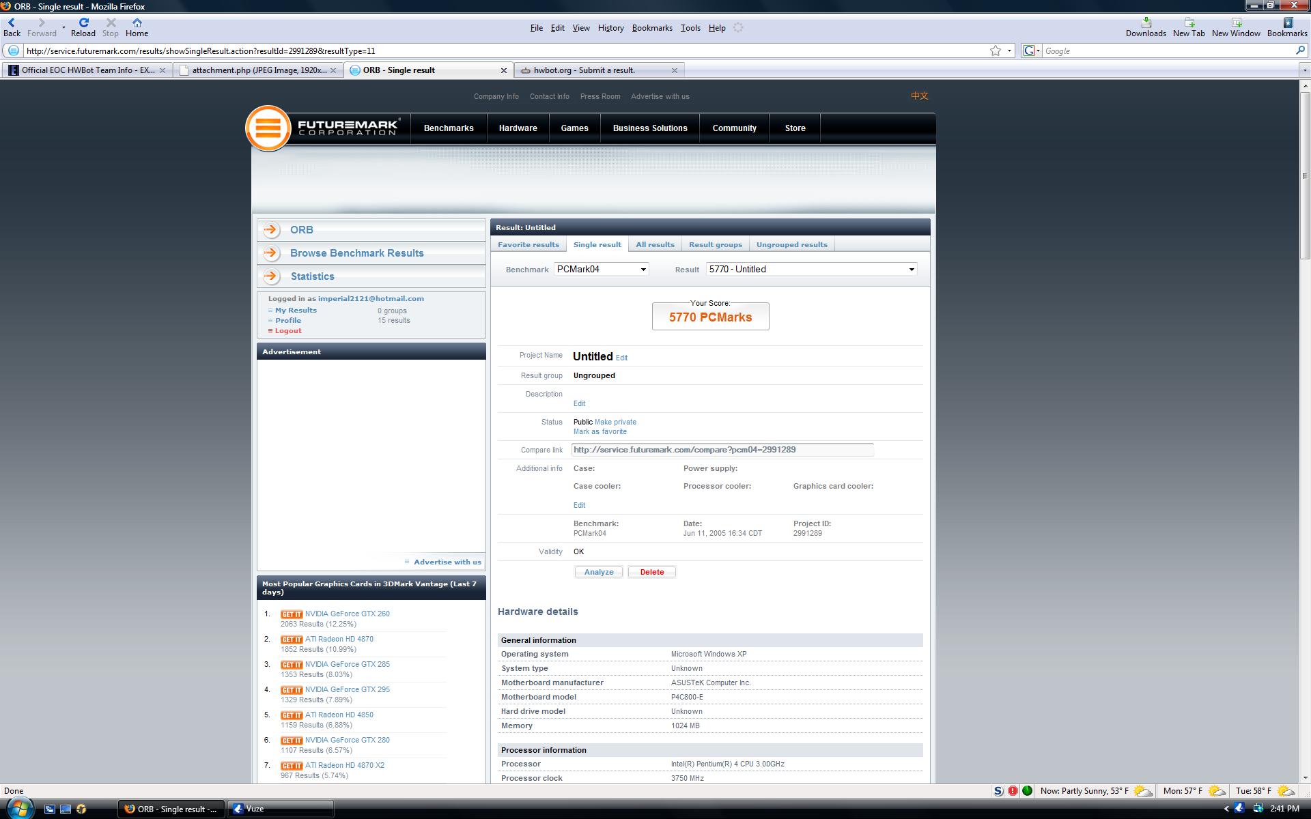
Task: Open ATI Radeon HD 4870 link
Action: point(339,639)
